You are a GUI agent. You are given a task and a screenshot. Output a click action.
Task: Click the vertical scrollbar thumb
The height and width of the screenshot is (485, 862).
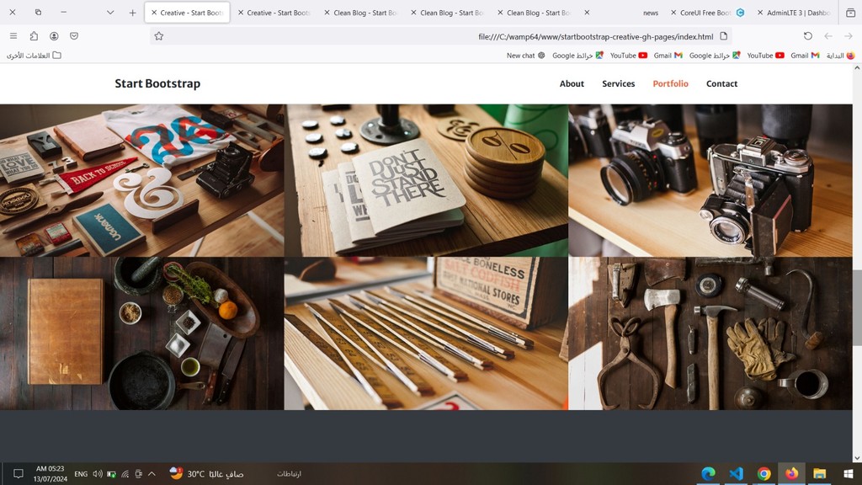point(857,307)
